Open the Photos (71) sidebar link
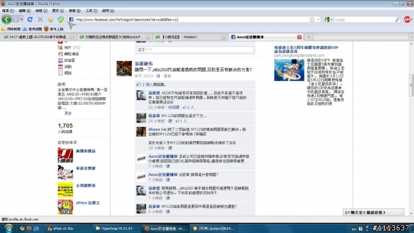The image size is (414, 233). click(x=69, y=47)
